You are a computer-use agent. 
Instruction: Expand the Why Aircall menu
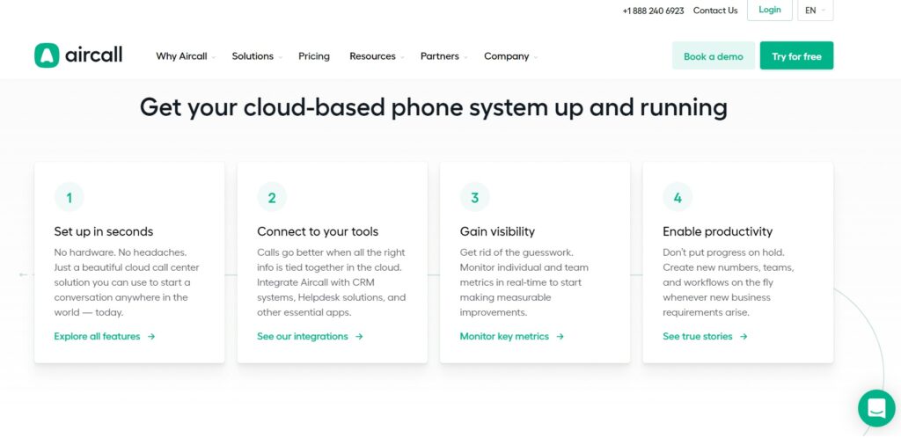[x=185, y=56]
